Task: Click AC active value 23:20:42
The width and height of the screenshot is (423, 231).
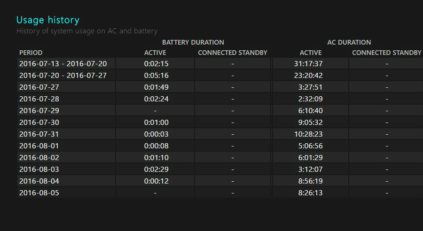Action: (308, 75)
